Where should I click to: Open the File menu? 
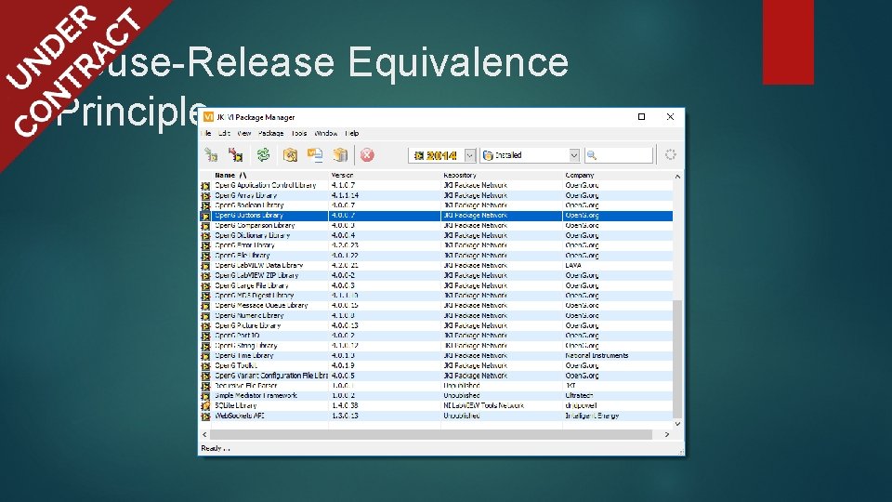click(x=206, y=133)
